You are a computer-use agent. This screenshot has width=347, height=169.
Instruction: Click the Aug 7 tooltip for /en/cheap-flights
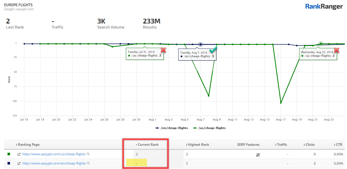[197, 54]
